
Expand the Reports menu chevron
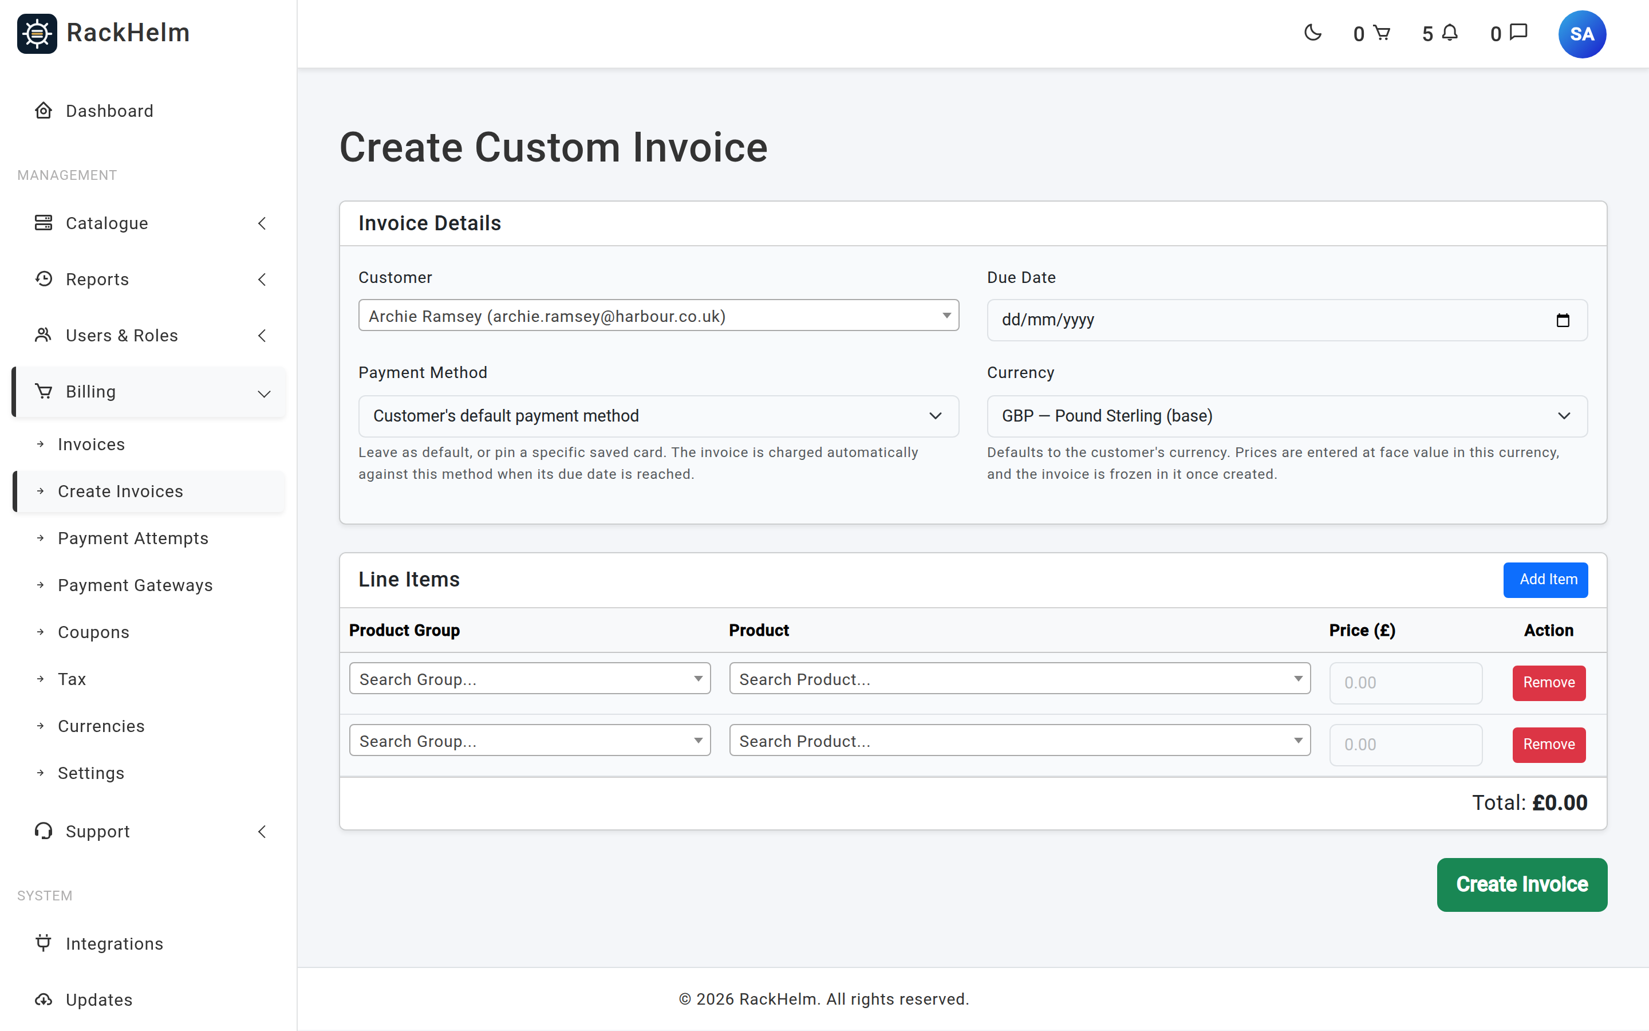click(x=262, y=280)
